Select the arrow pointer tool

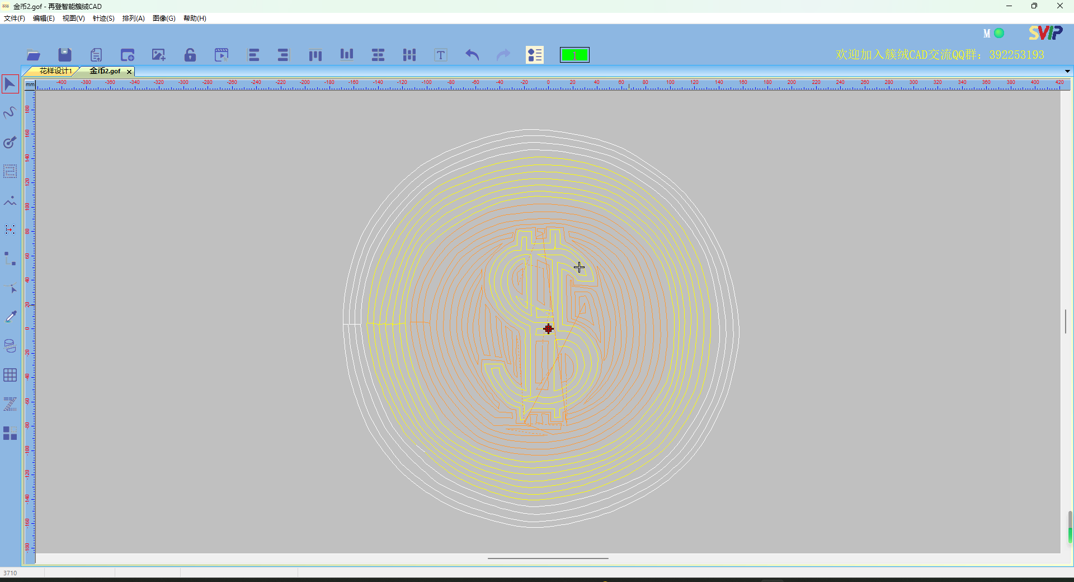coord(10,85)
